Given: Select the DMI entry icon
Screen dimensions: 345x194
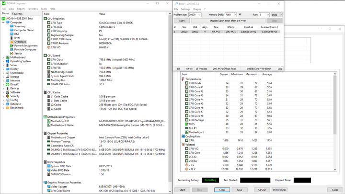Looking at the screenshot, I should (x=11, y=34).
